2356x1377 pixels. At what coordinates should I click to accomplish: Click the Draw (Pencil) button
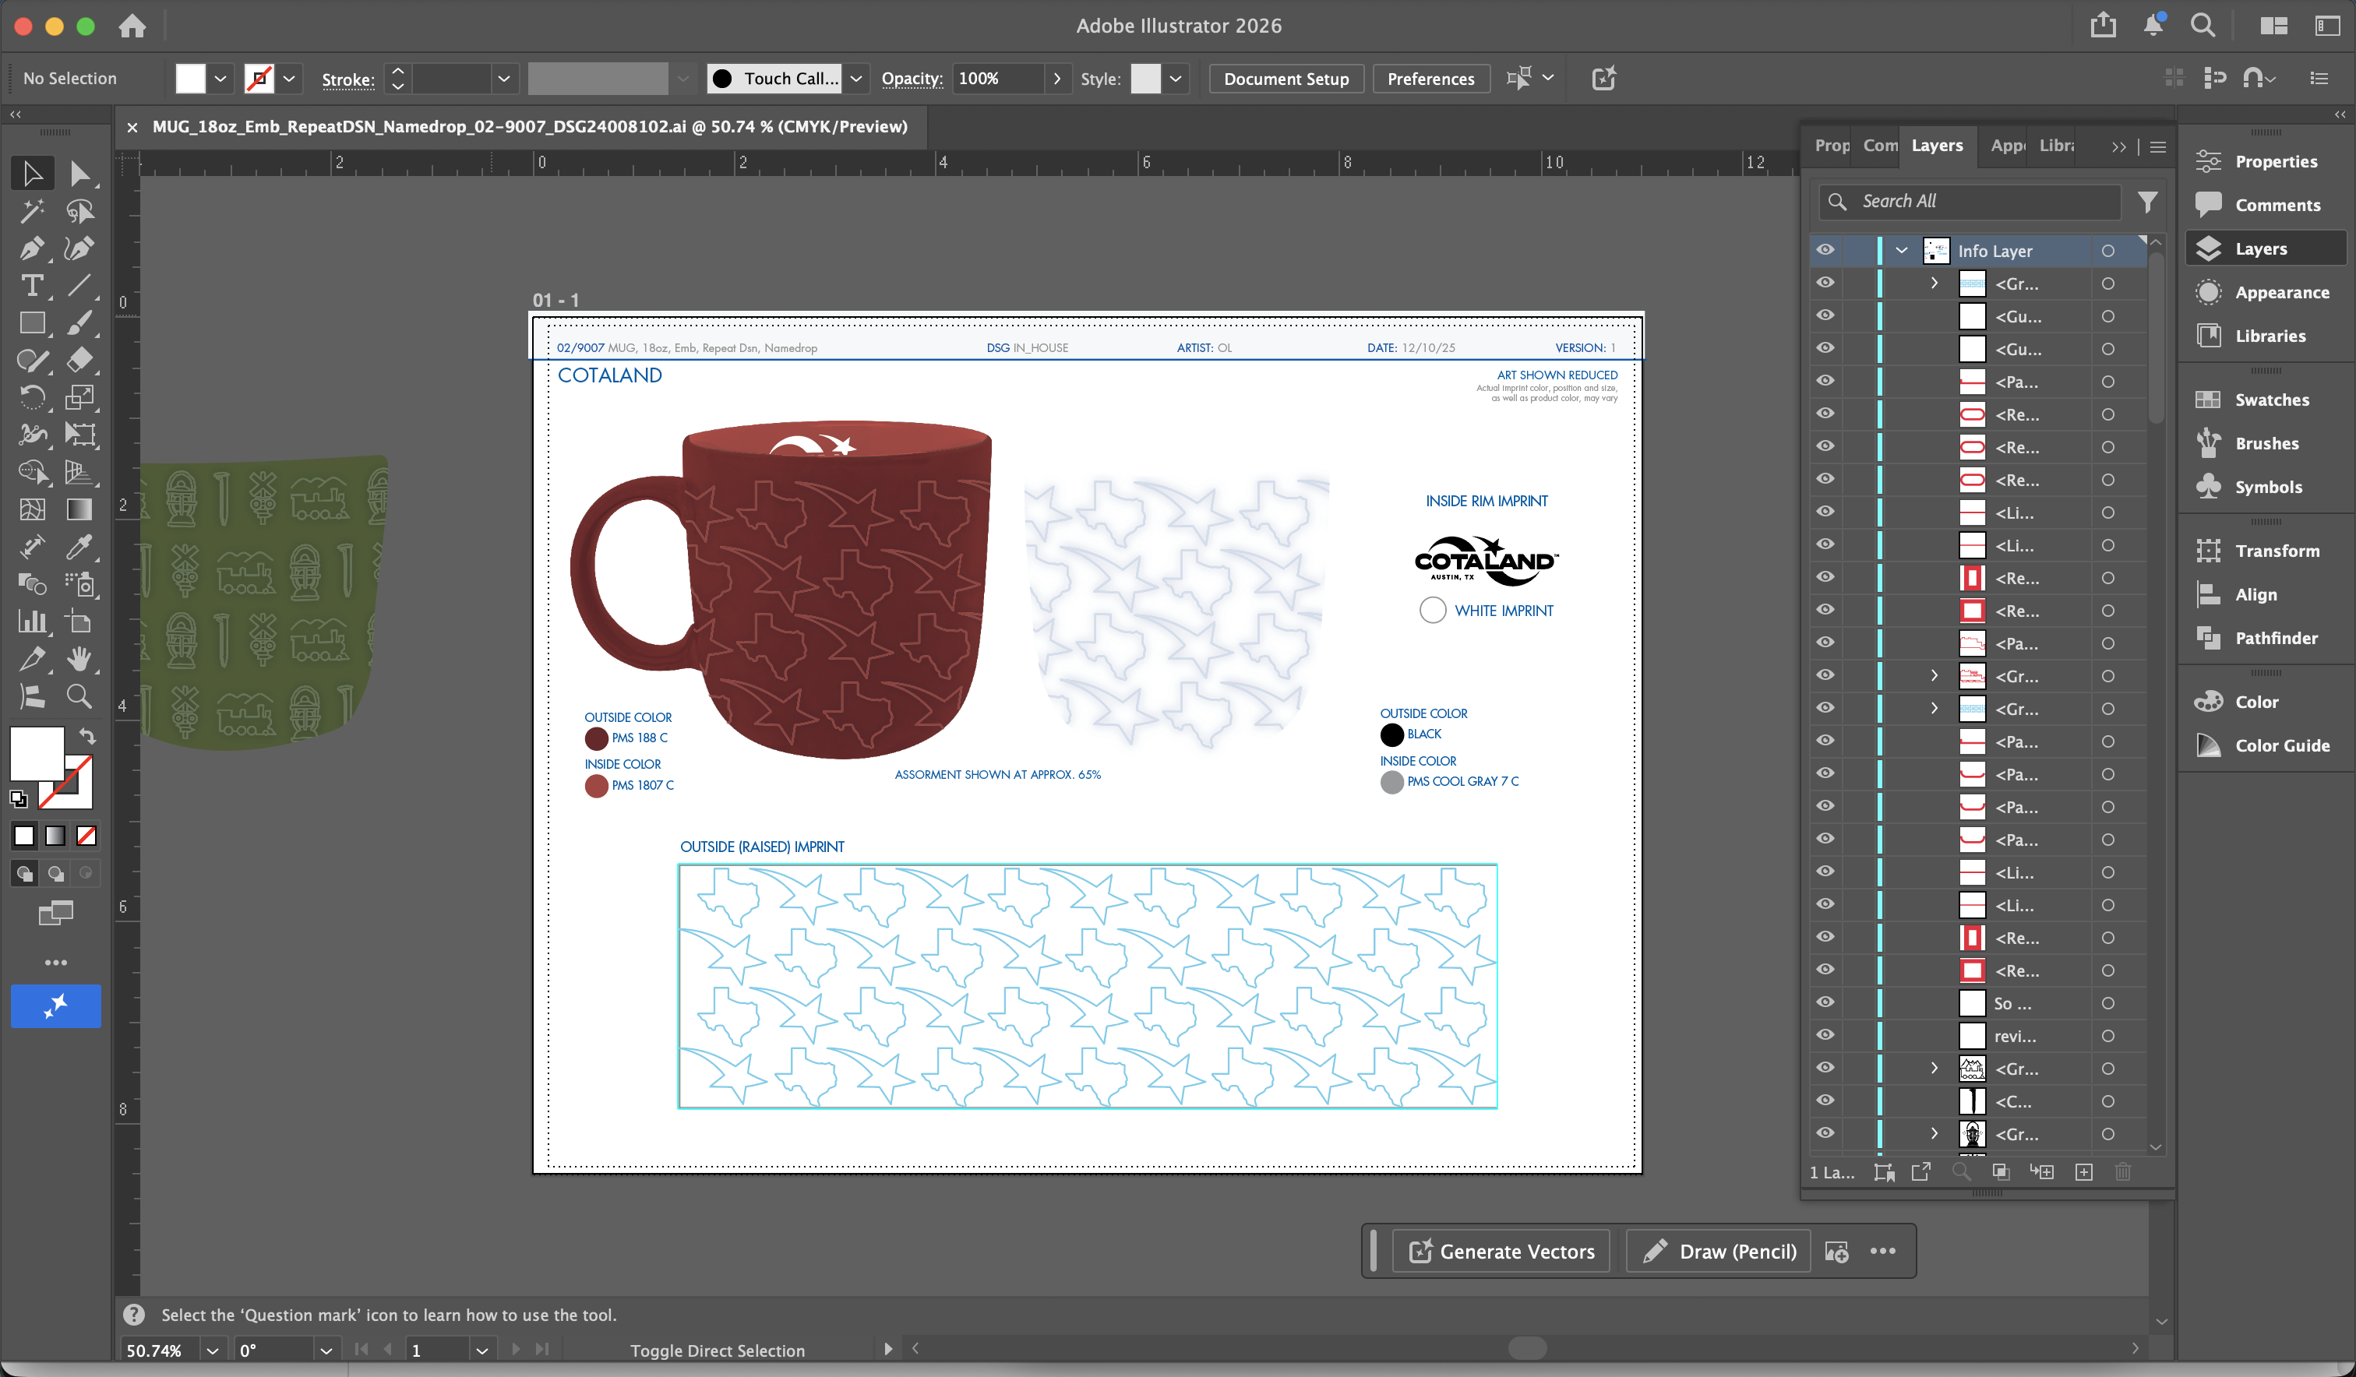[1720, 1251]
